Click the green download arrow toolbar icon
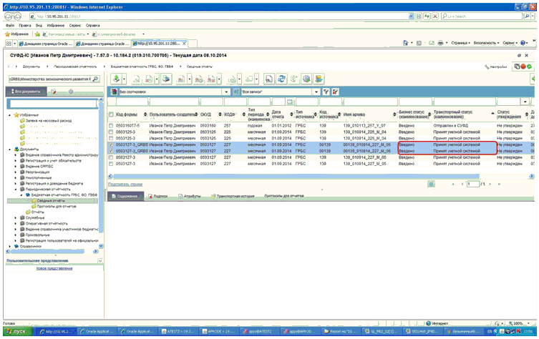The image size is (539, 339). click(x=115, y=78)
